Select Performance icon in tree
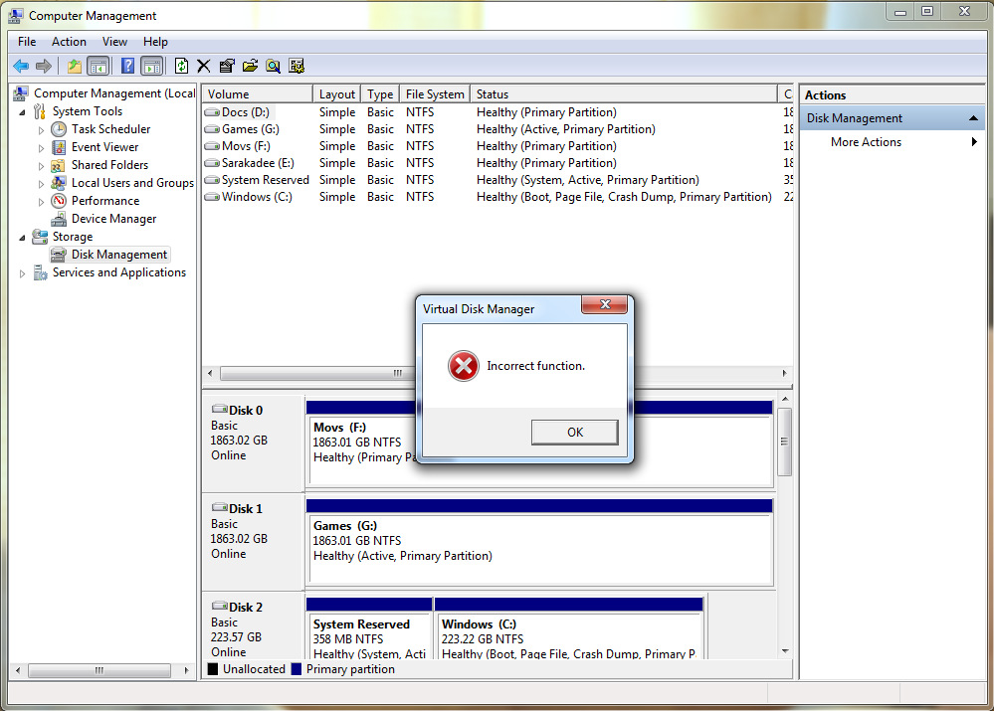This screenshot has height=711, width=994. pyautogui.click(x=59, y=201)
